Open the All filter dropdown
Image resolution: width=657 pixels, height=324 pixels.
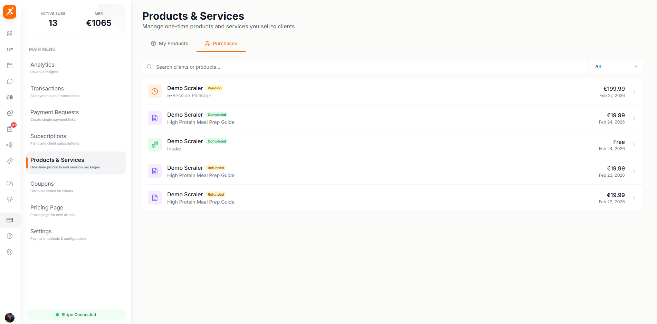click(616, 66)
